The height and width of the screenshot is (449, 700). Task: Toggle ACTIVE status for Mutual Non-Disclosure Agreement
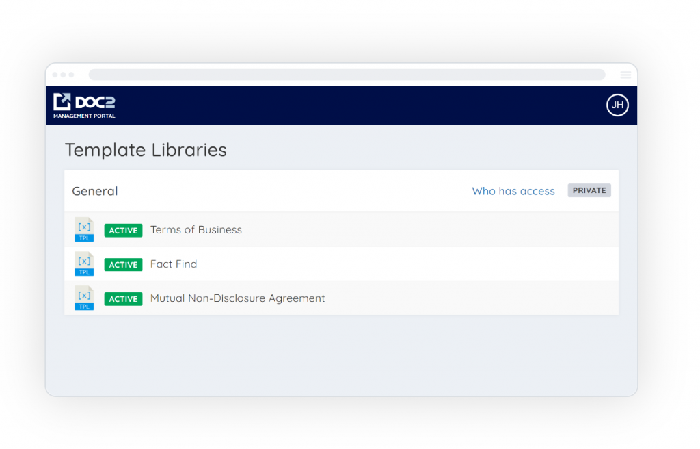[x=123, y=298]
